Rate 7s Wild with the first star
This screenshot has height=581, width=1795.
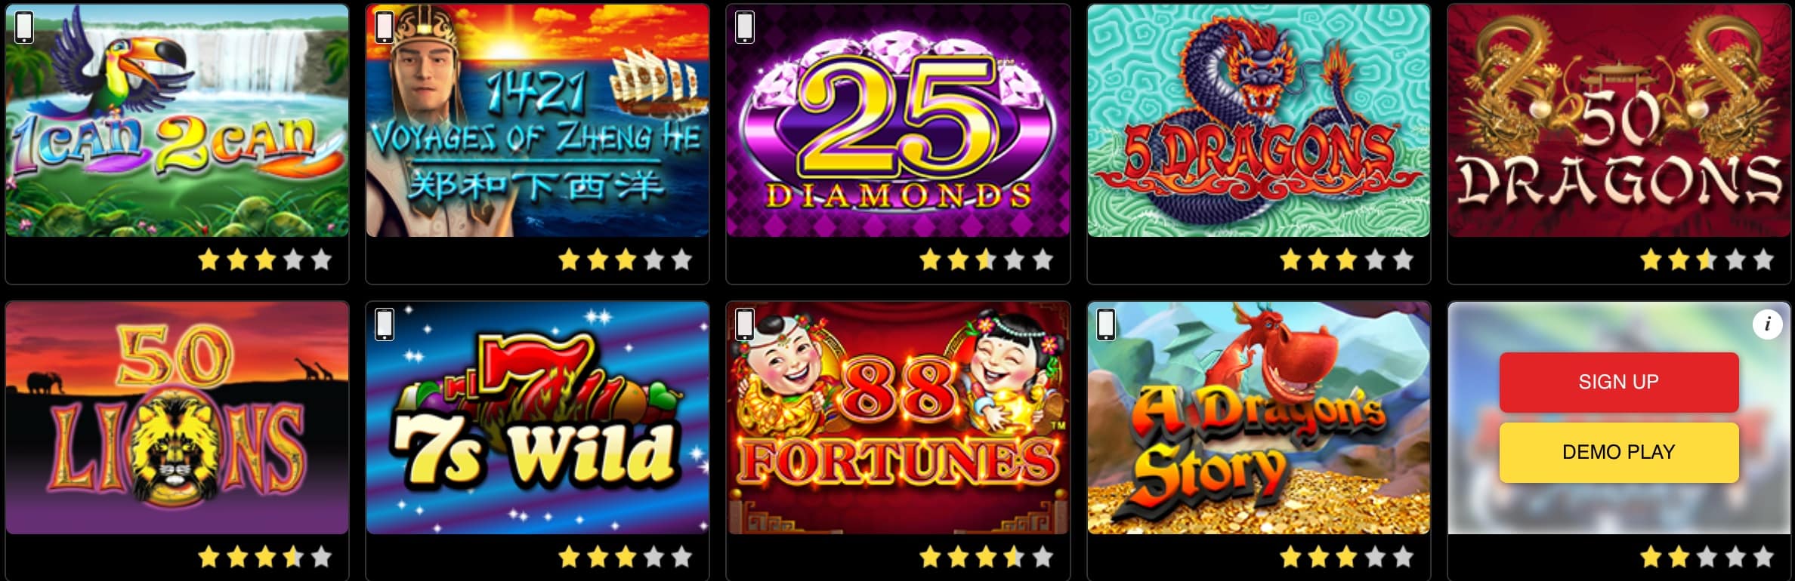(x=570, y=558)
